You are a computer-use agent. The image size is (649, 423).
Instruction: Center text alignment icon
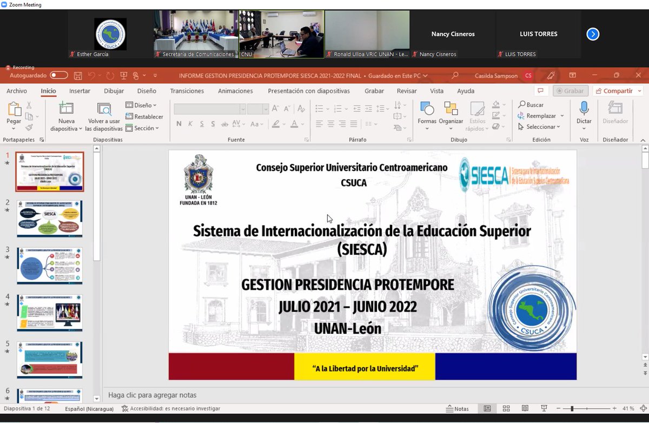point(330,124)
